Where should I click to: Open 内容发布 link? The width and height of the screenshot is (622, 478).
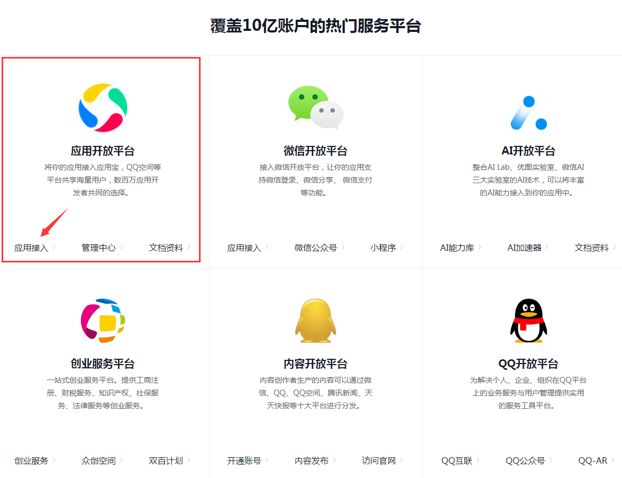[311, 460]
